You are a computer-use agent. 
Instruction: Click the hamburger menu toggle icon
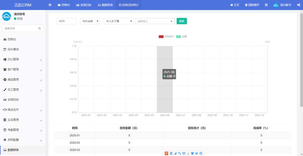coord(50,5)
